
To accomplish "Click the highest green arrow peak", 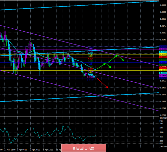I will [116, 56].
